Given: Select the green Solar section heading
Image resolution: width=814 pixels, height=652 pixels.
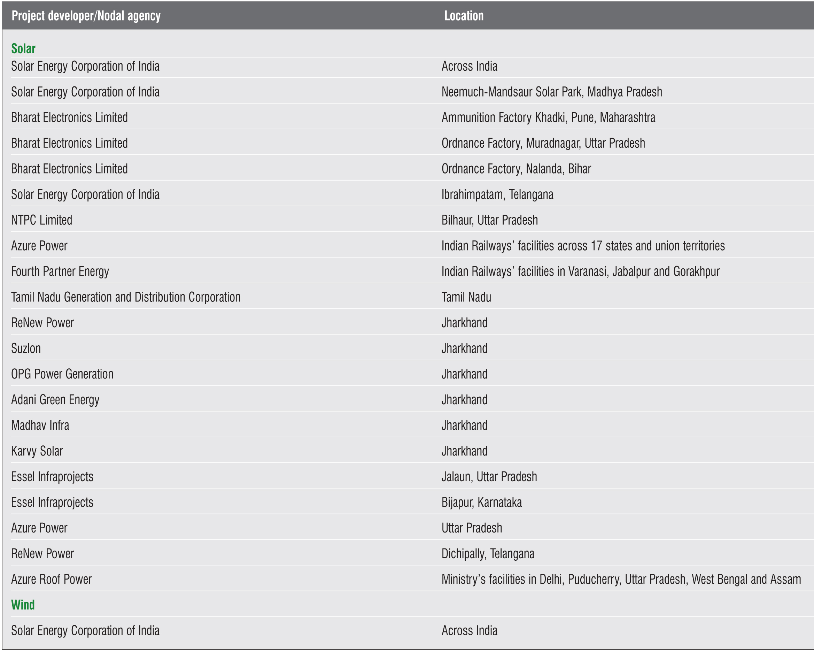Looking at the screenshot, I should pos(23,49).
